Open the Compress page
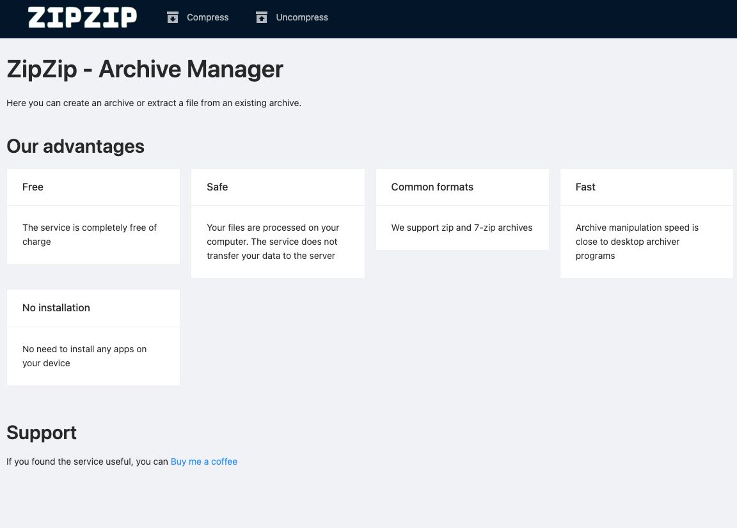This screenshot has width=737, height=528. point(207,17)
